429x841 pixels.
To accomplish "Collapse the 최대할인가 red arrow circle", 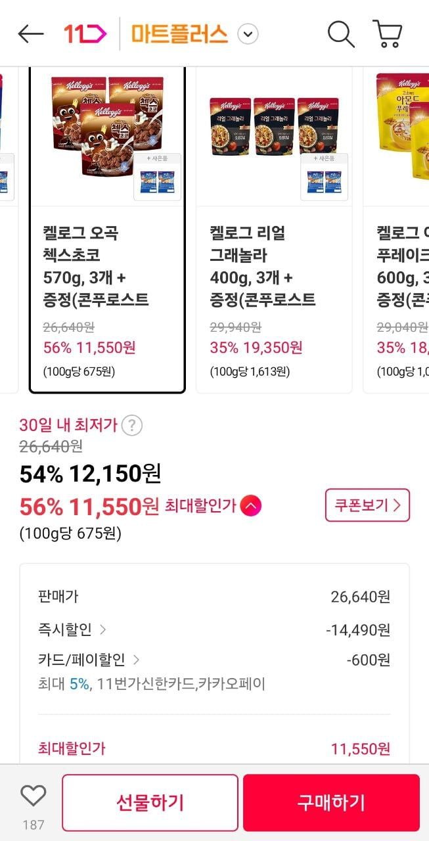I will click(x=251, y=507).
